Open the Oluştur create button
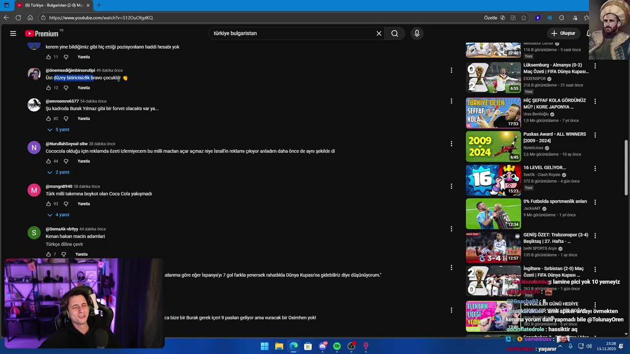The width and height of the screenshot is (630, 354). pyautogui.click(x=563, y=33)
